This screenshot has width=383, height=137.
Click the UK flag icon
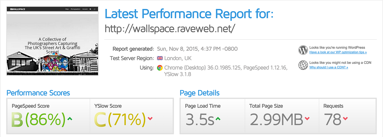click(160, 58)
